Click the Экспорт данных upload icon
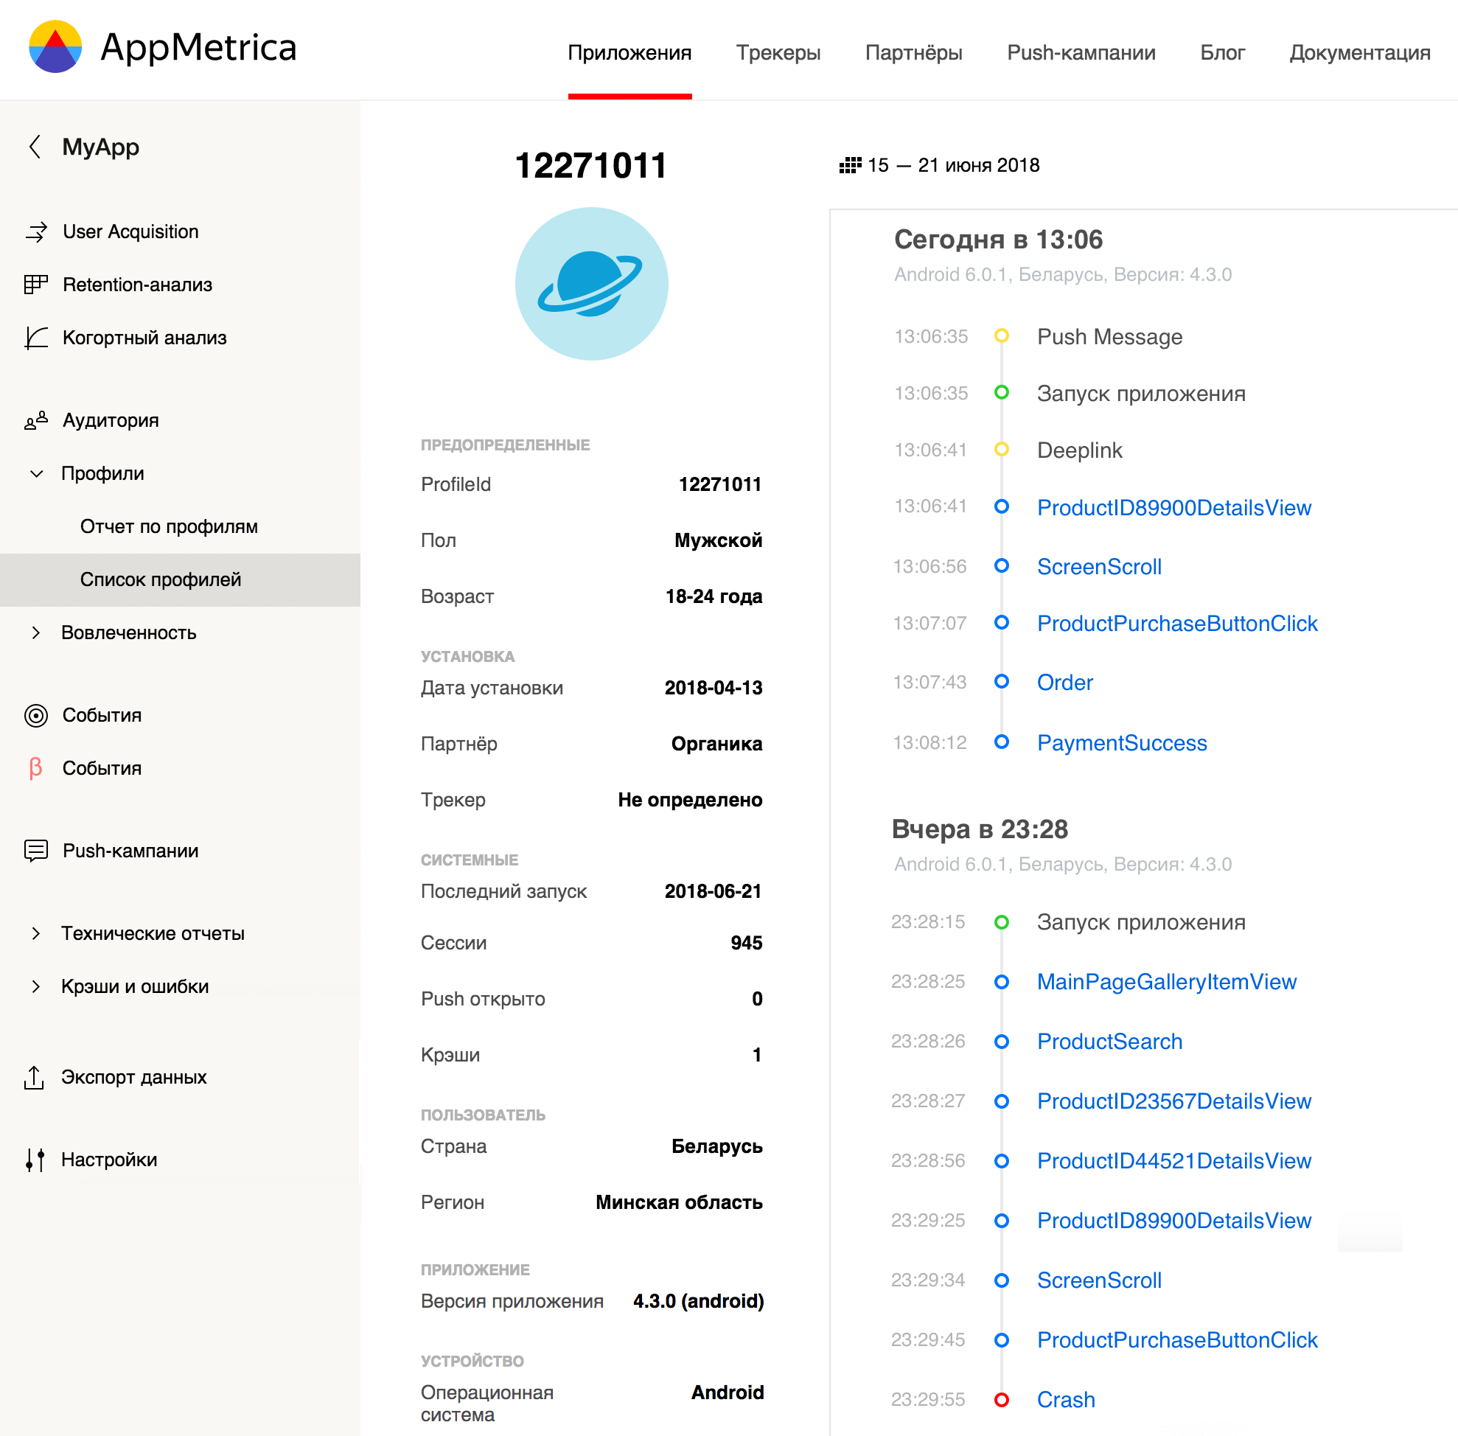The height and width of the screenshot is (1436, 1458). point(34,1077)
